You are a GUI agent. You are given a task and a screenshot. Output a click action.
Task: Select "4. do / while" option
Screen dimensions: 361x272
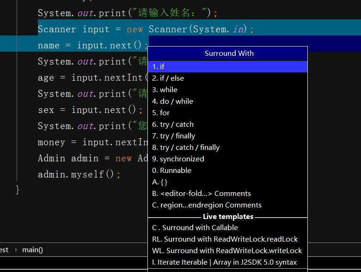click(227, 101)
